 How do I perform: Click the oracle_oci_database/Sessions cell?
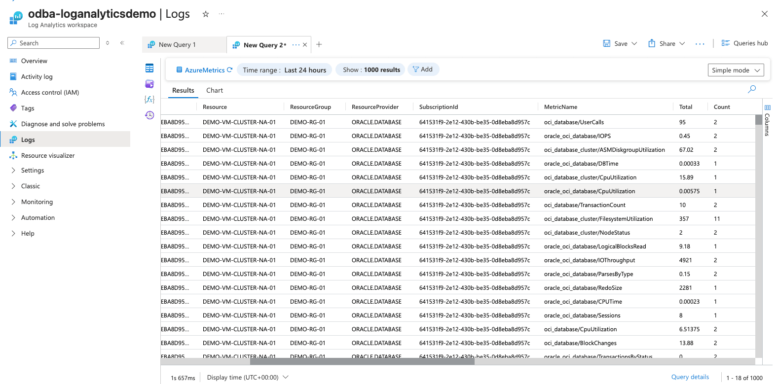pos(582,315)
